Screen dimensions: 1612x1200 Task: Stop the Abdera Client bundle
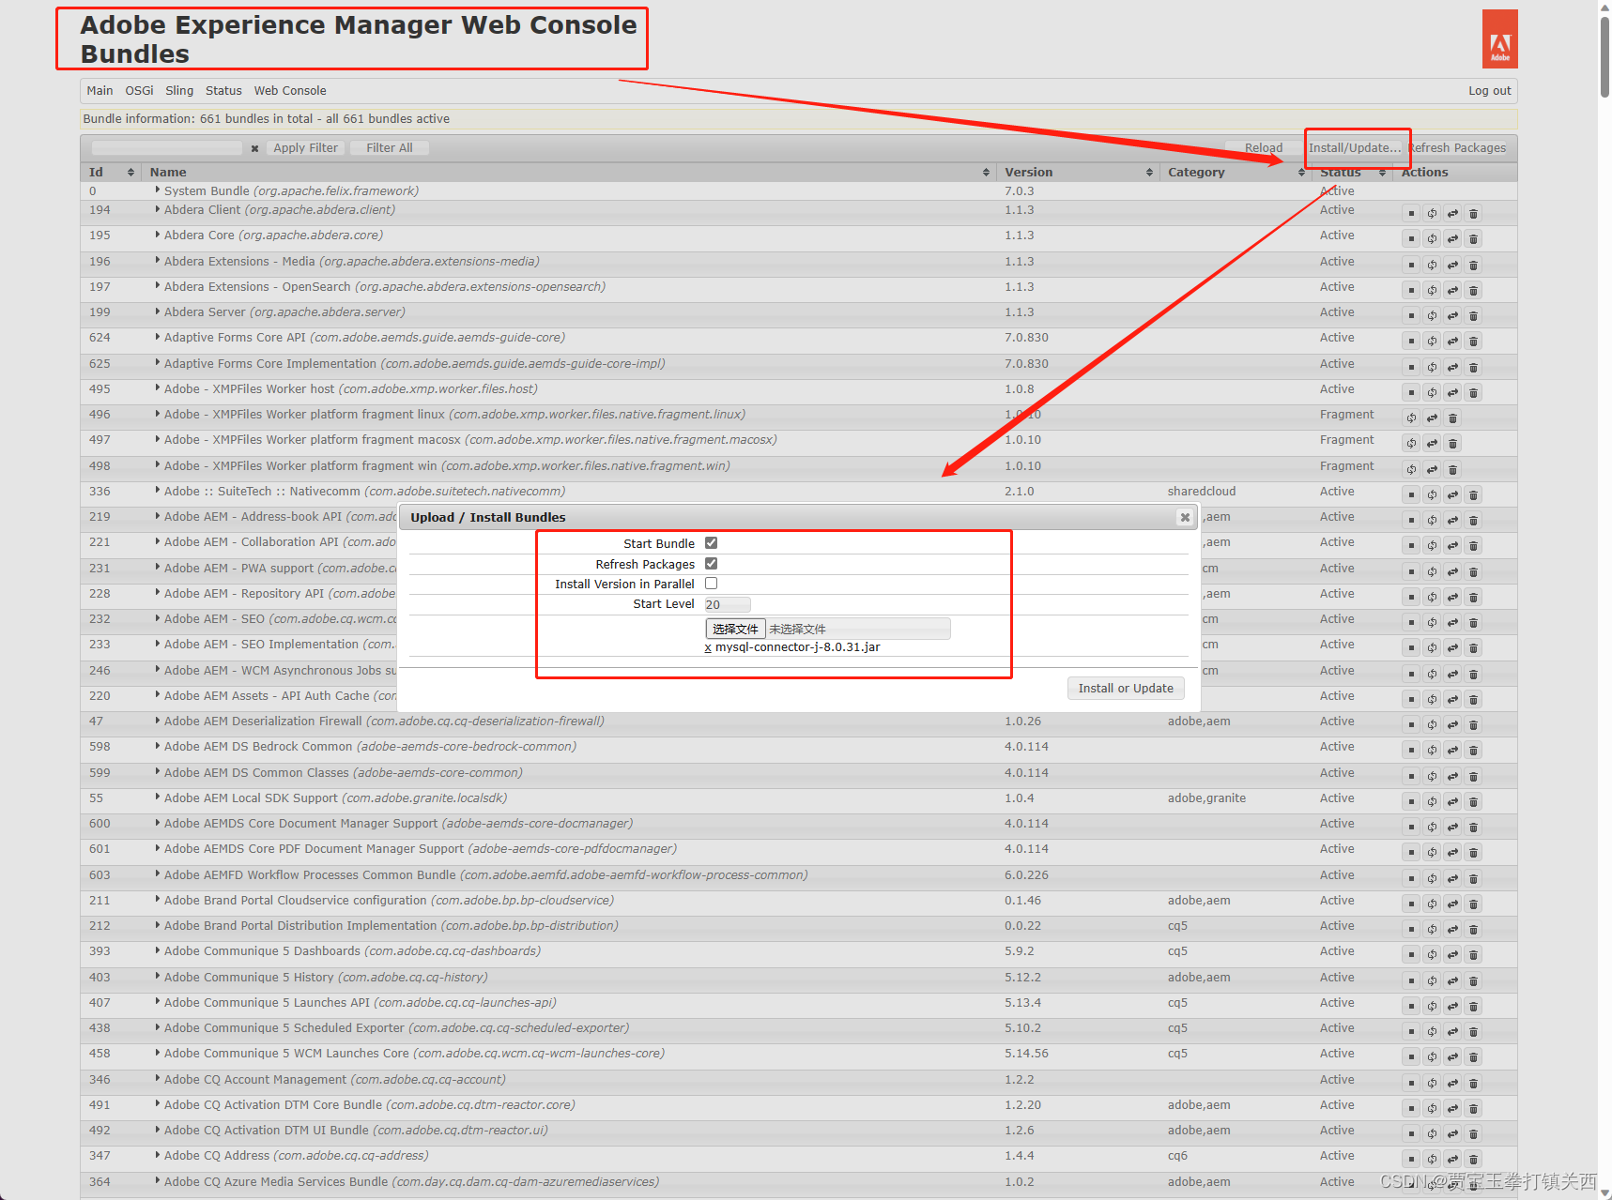(1411, 214)
